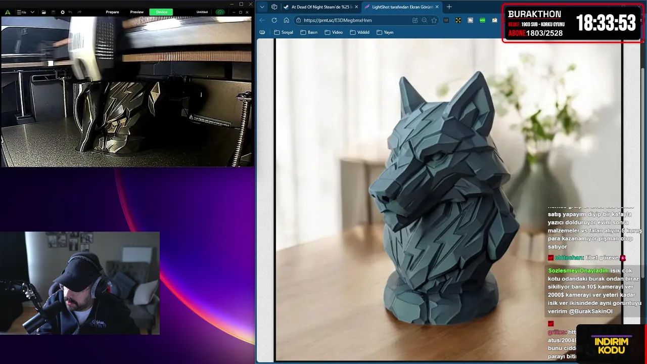Click the @BurakSakinOl mention in chat
This screenshot has width=647, height=364.
click(x=590, y=311)
